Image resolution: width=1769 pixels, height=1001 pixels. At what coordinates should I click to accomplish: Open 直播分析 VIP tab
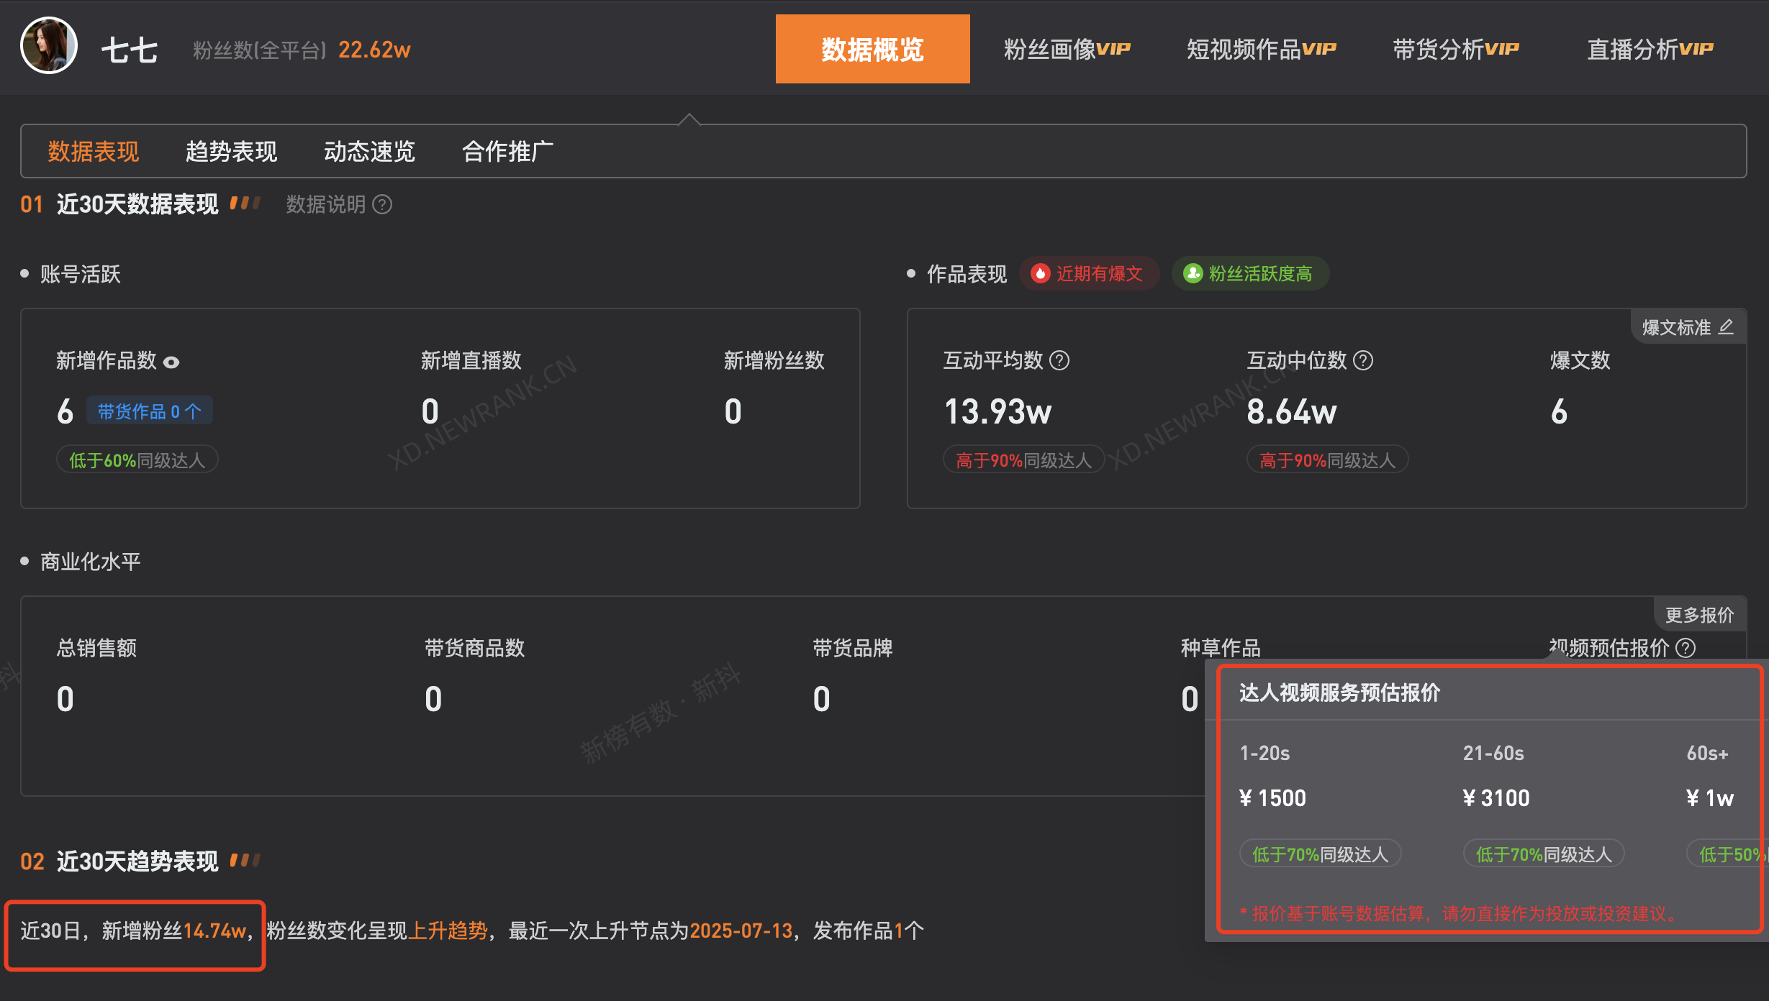tap(1650, 49)
